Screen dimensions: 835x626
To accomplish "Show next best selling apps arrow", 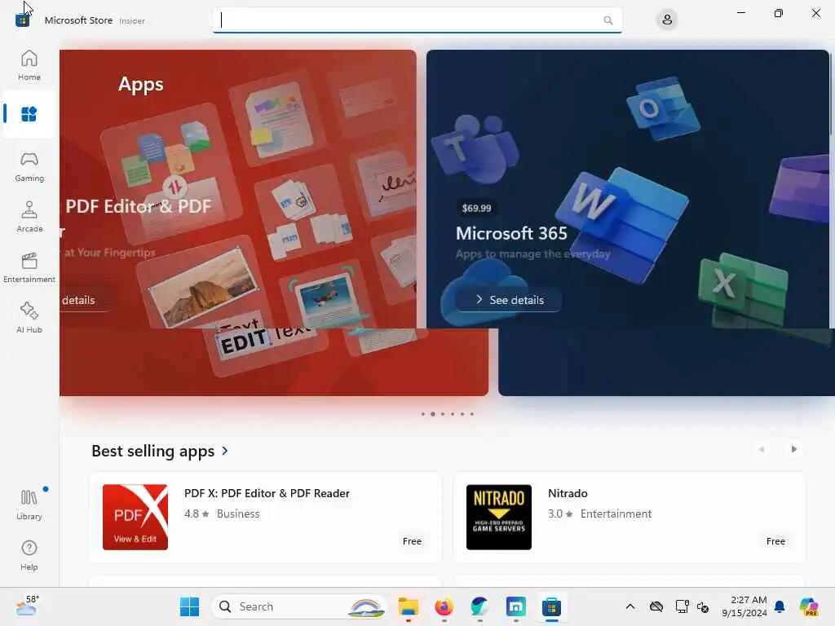I will (793, 449).
